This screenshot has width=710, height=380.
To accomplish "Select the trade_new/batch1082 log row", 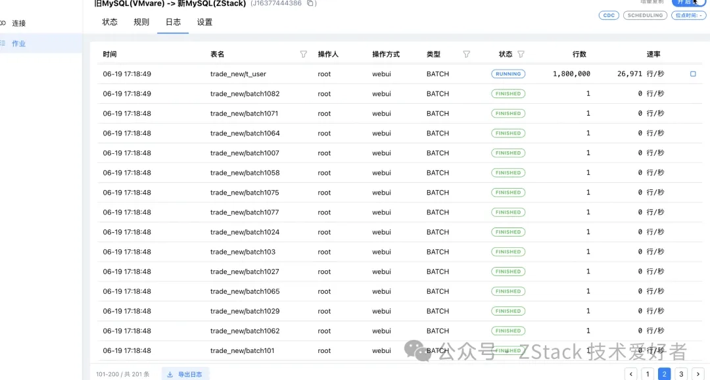I will click(x=245, y=94).
